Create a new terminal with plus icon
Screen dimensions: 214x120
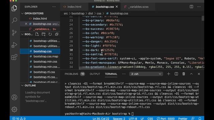[x=169, y=74]
